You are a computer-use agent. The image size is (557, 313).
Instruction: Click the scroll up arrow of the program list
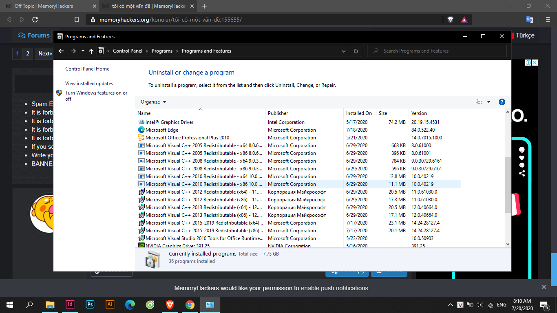click(508, 112)
